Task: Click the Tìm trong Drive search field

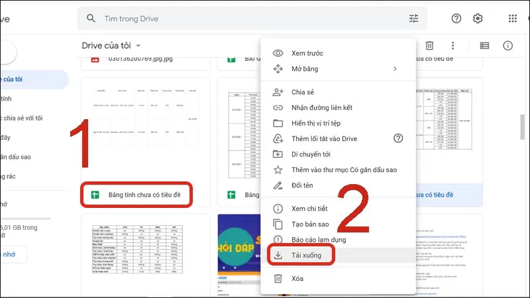Action: tap(252, 19)
